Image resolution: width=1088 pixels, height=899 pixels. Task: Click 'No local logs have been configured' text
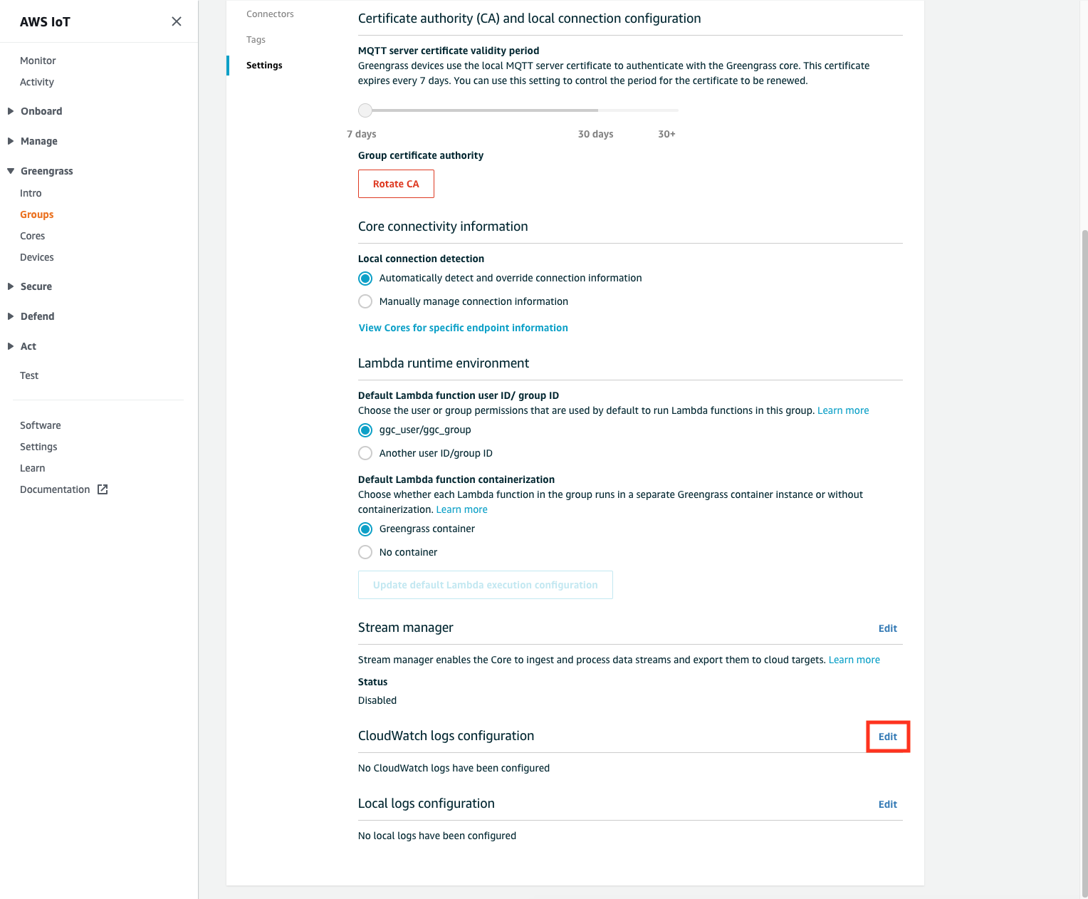[x=437, y=836]
